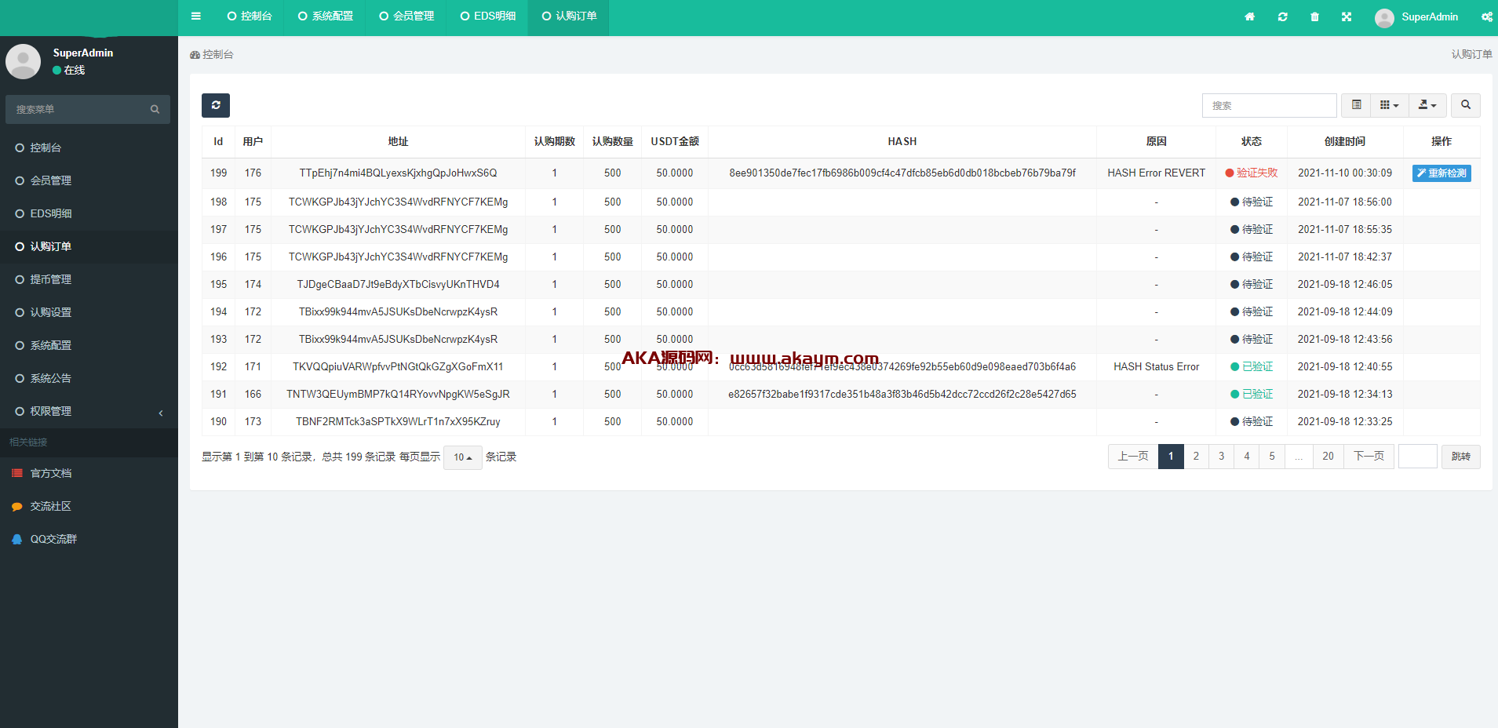
Task: Click the 重新检测 button for order 199
Action: (x=1442, y=173)
